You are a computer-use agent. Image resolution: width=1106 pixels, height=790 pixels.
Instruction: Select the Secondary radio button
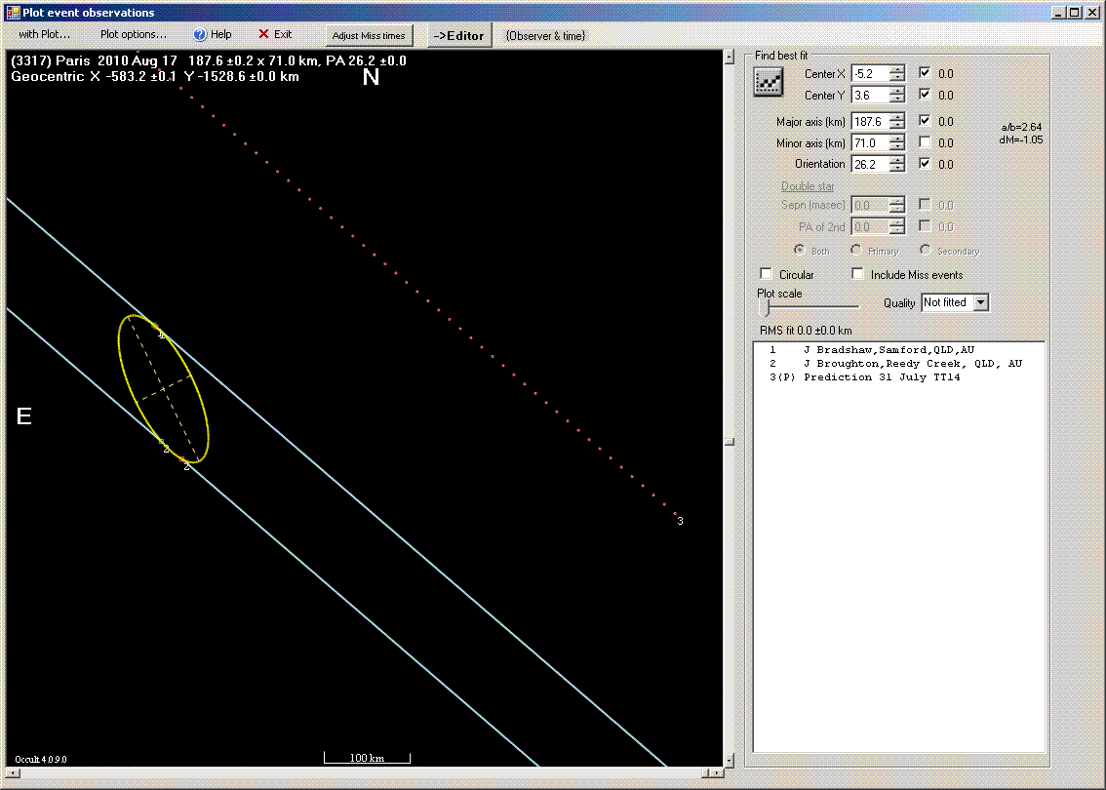(926, 250)
